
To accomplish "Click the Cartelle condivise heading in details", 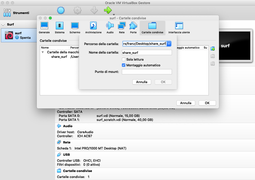I will tap(78, 171).
